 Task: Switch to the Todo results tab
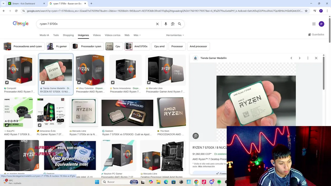point(56,35)
